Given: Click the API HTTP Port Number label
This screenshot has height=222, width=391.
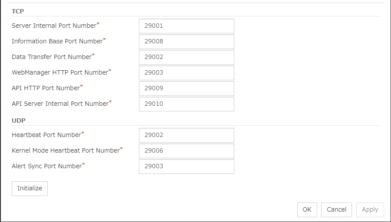Looking at the screenshot, I should click(46, 88).
